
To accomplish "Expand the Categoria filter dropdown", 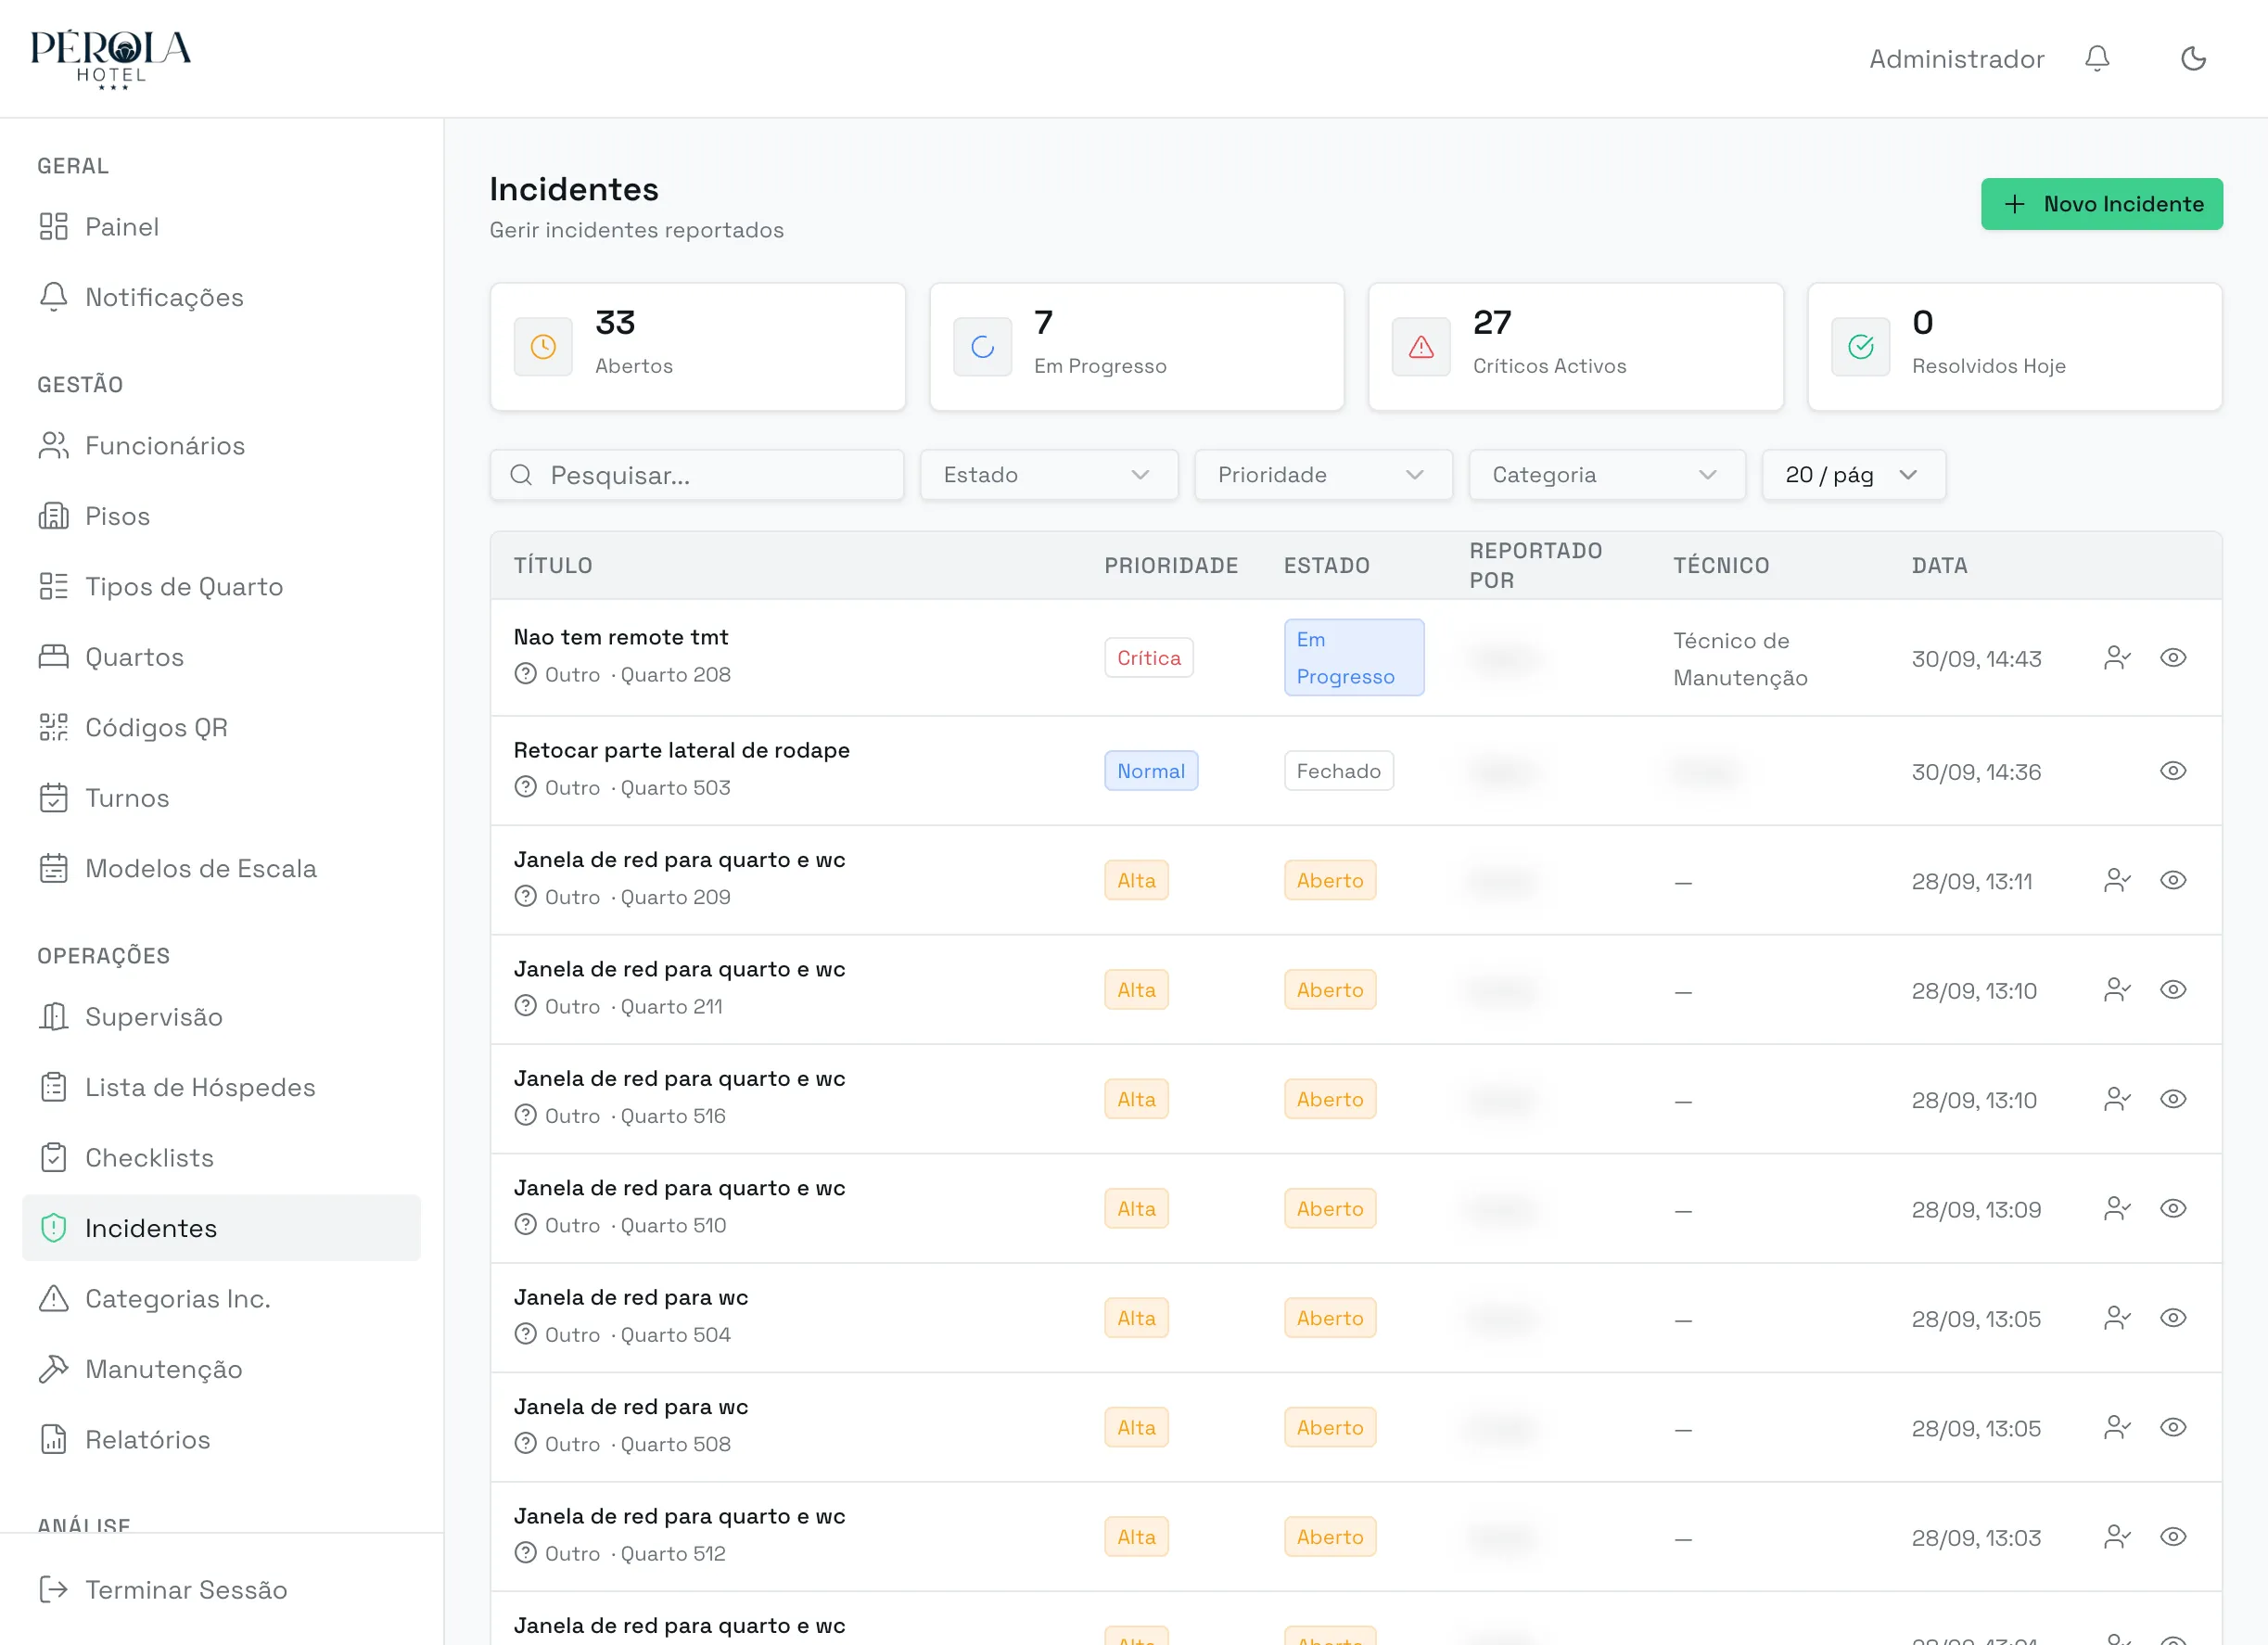I will [x=1607, y=475].
